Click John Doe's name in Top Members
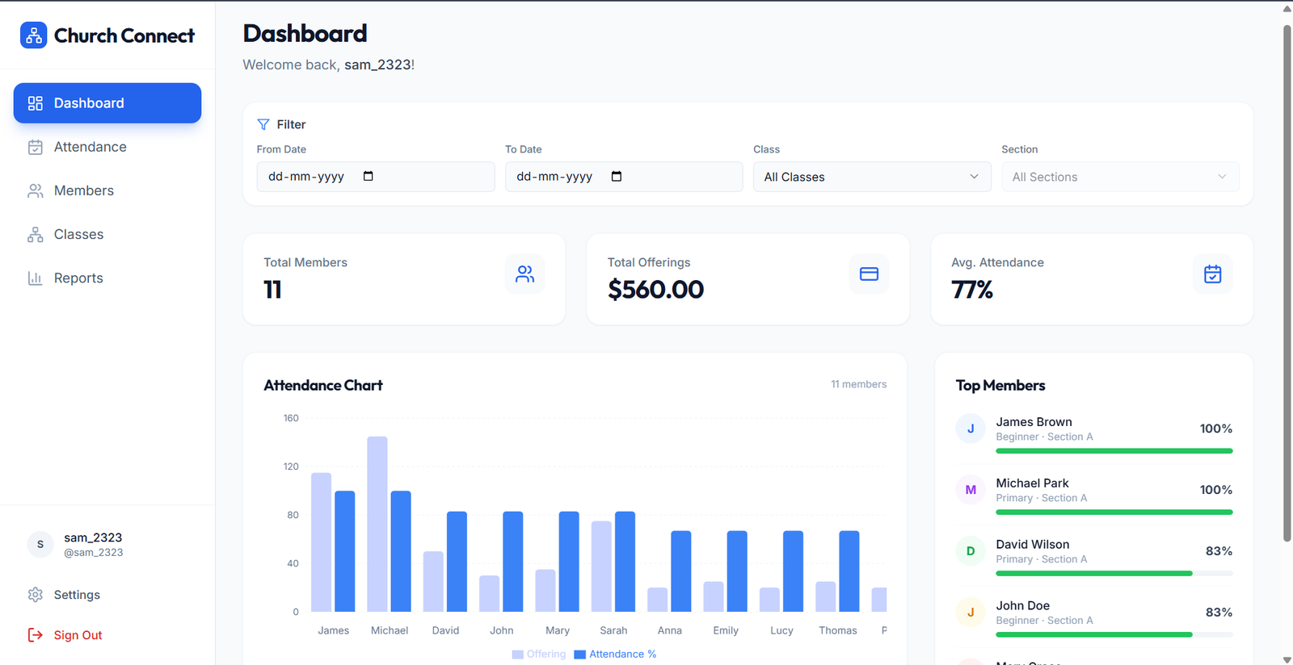The width and height of the screenshot is (1293, 665). pos(1023,606)
